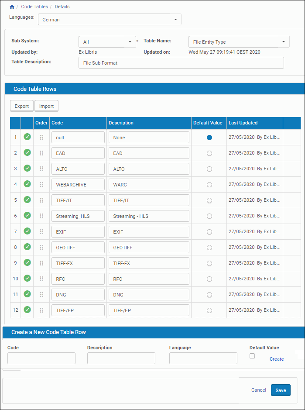Click the green checkmark for TIFF/EP row
This screenshot has width=305, height=410.
coord(27,310)
